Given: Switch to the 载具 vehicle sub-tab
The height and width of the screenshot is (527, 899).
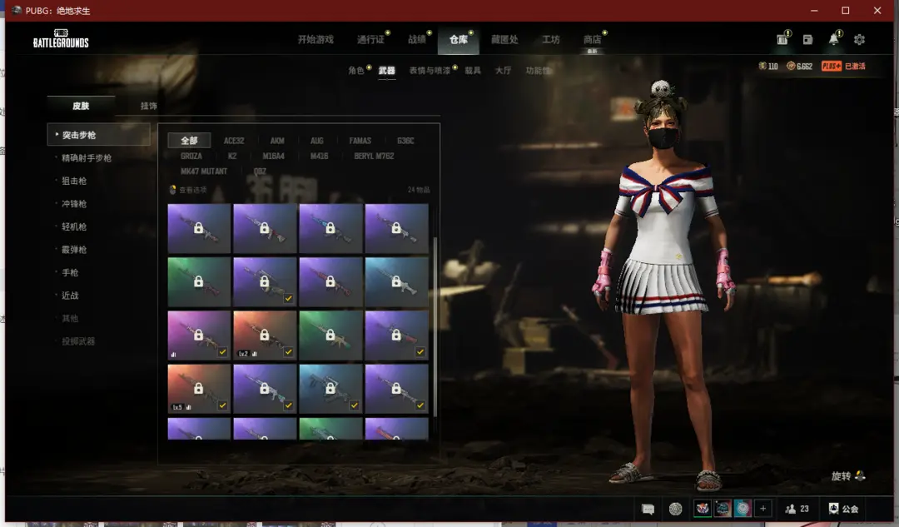Looking at the screenshot, I should pyautogui.click(x=473, y=71).
